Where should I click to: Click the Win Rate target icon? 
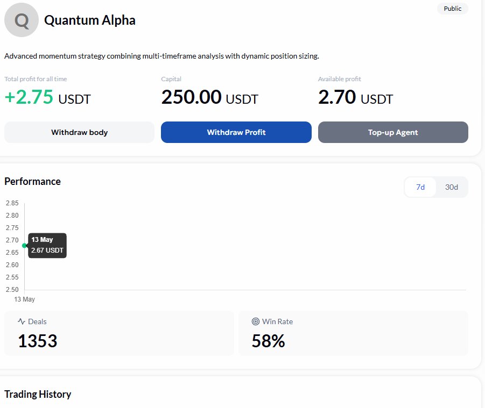tap(256, 321)
